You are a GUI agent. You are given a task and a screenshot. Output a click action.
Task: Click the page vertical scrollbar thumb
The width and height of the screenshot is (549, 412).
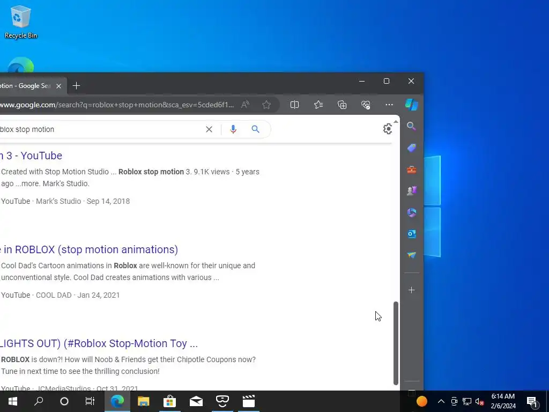point(396,343)
